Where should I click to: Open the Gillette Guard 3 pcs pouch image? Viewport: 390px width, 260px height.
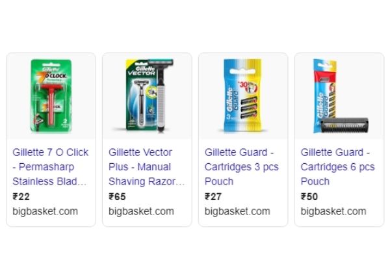click(x=242, y=96)
